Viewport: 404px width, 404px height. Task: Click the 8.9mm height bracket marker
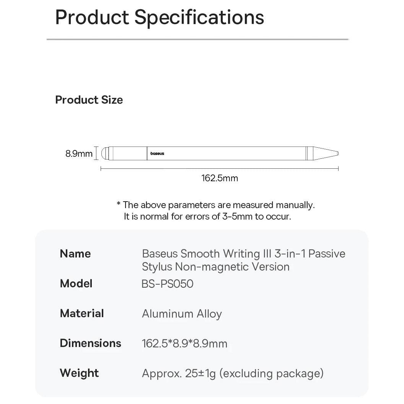[x=96, y=153]
